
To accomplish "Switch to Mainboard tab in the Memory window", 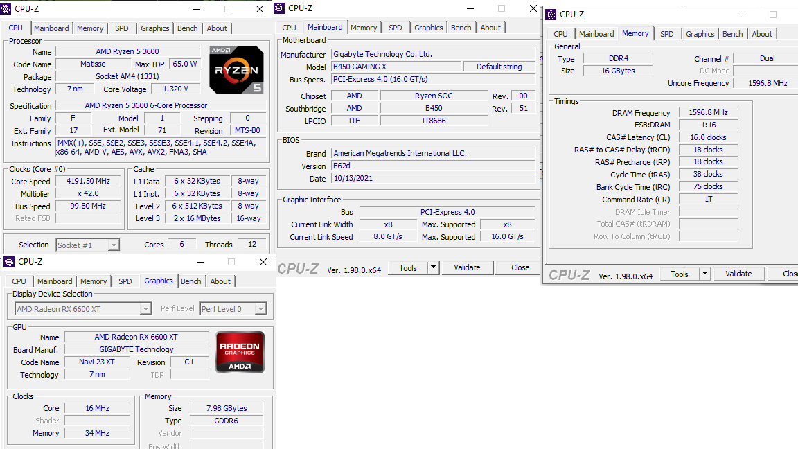I will click(596, 34).
